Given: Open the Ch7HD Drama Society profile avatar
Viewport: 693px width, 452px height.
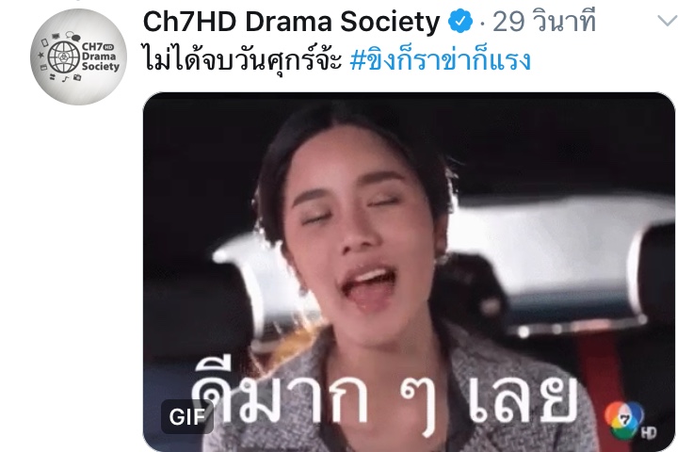Looking at the screenshot, I should click(x=79, y=56).
